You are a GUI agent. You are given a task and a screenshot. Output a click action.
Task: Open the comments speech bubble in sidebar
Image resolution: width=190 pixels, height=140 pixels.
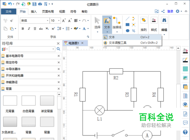pos(185,123)
